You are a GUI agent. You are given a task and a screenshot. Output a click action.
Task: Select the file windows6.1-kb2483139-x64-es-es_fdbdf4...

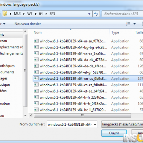coord(73,85)
